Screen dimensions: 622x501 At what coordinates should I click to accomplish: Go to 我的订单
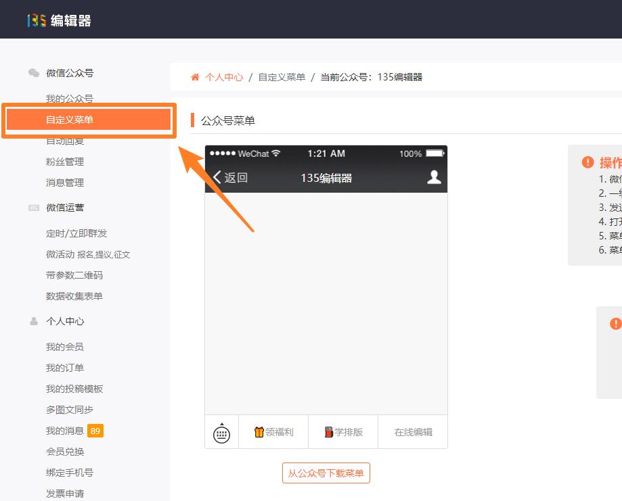pos(65,368)
